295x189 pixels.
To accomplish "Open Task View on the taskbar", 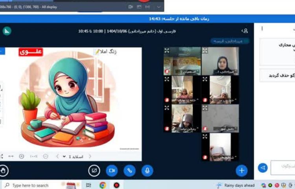I will (88, 185).
